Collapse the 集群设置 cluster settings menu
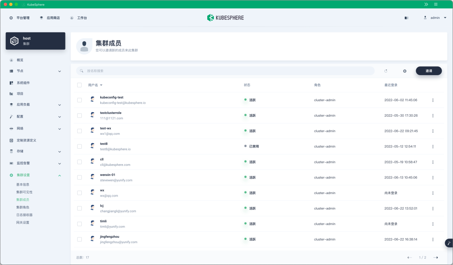The image size is (453, 265). click(x=35, y=175)
